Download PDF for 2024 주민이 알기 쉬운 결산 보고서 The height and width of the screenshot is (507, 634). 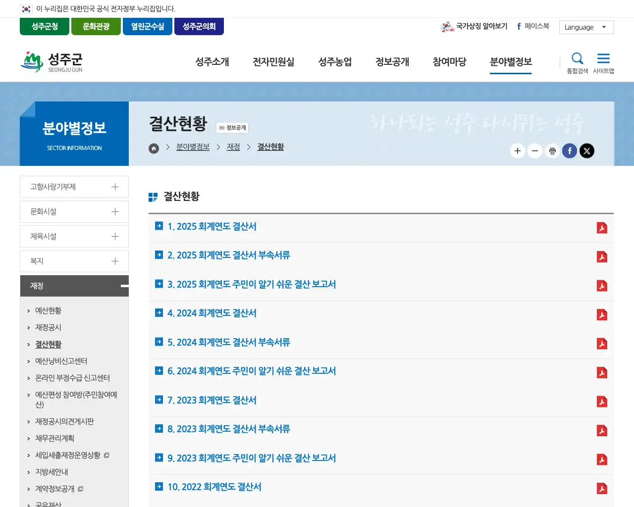(602, 373)
